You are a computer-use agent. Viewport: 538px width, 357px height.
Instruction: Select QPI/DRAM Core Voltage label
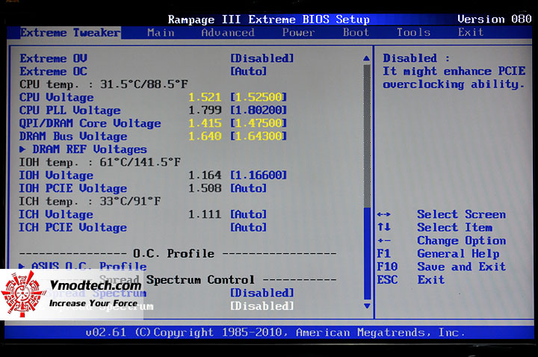click(x=90, y=123)
